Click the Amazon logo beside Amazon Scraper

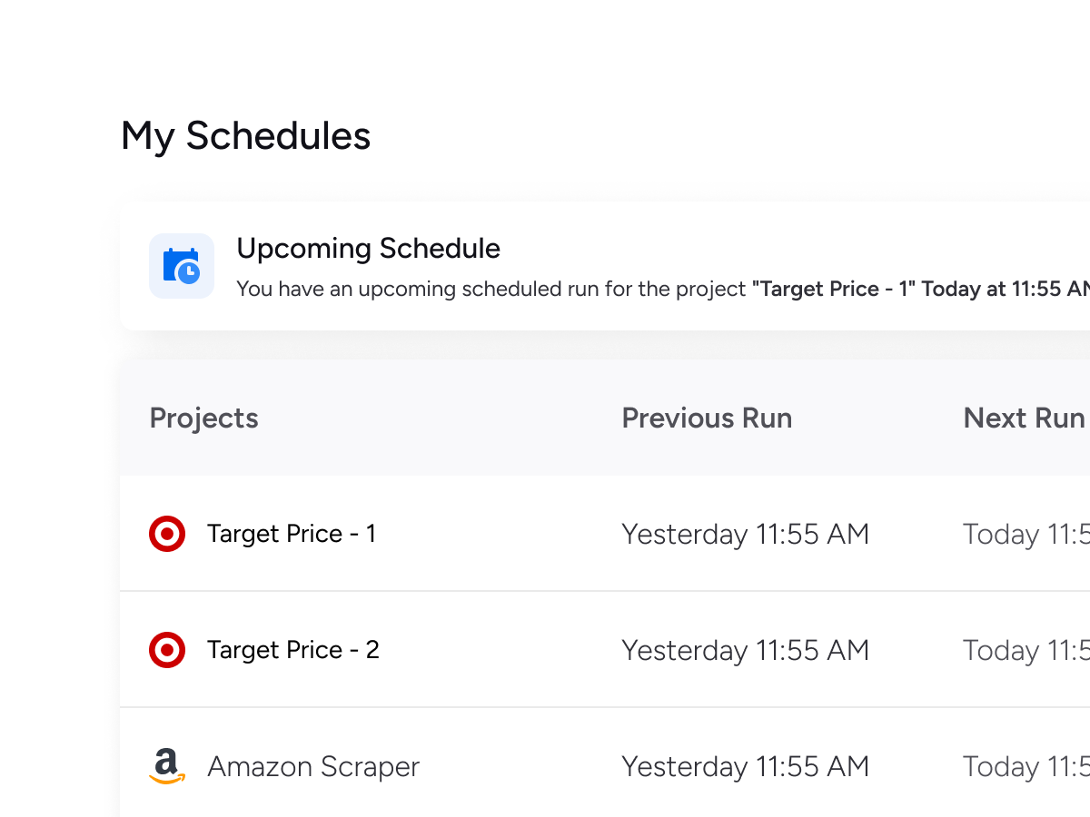[167, 766]
